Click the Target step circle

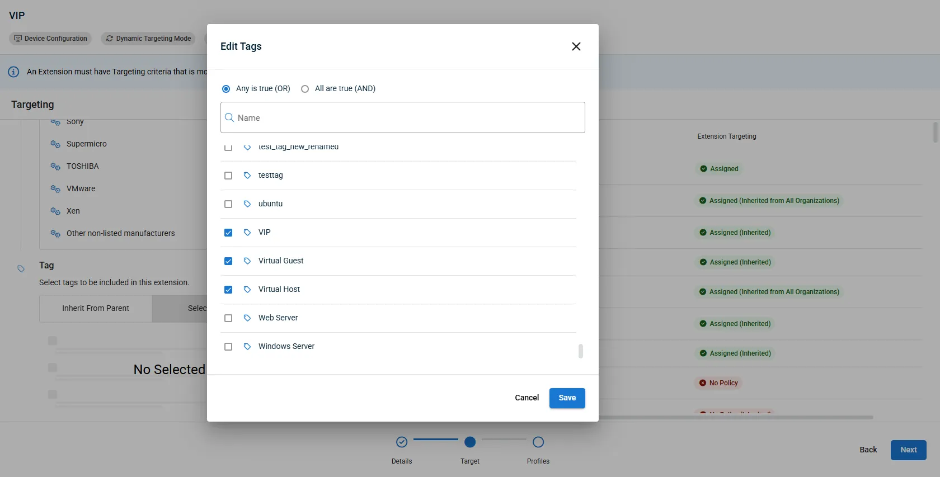(x=470, y=442)
